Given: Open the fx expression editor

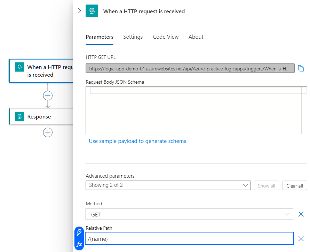Looking at the screenshot, I should click(x=79, y=244).
